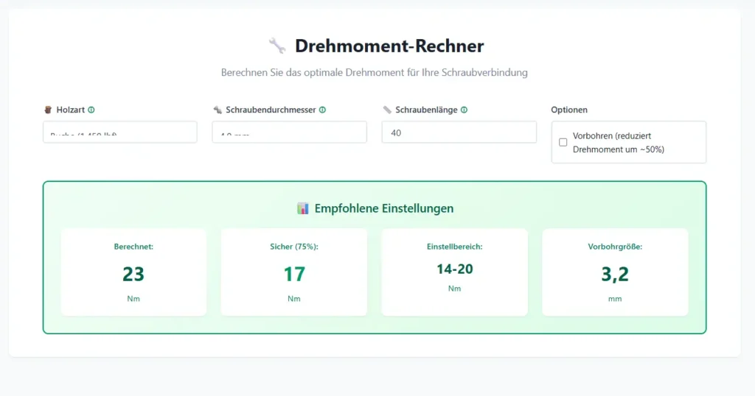This screenshot has height=396, width=755.
Task: Open the Schraubendurchmesser dropdown
Action: click(x=289, y=132)
